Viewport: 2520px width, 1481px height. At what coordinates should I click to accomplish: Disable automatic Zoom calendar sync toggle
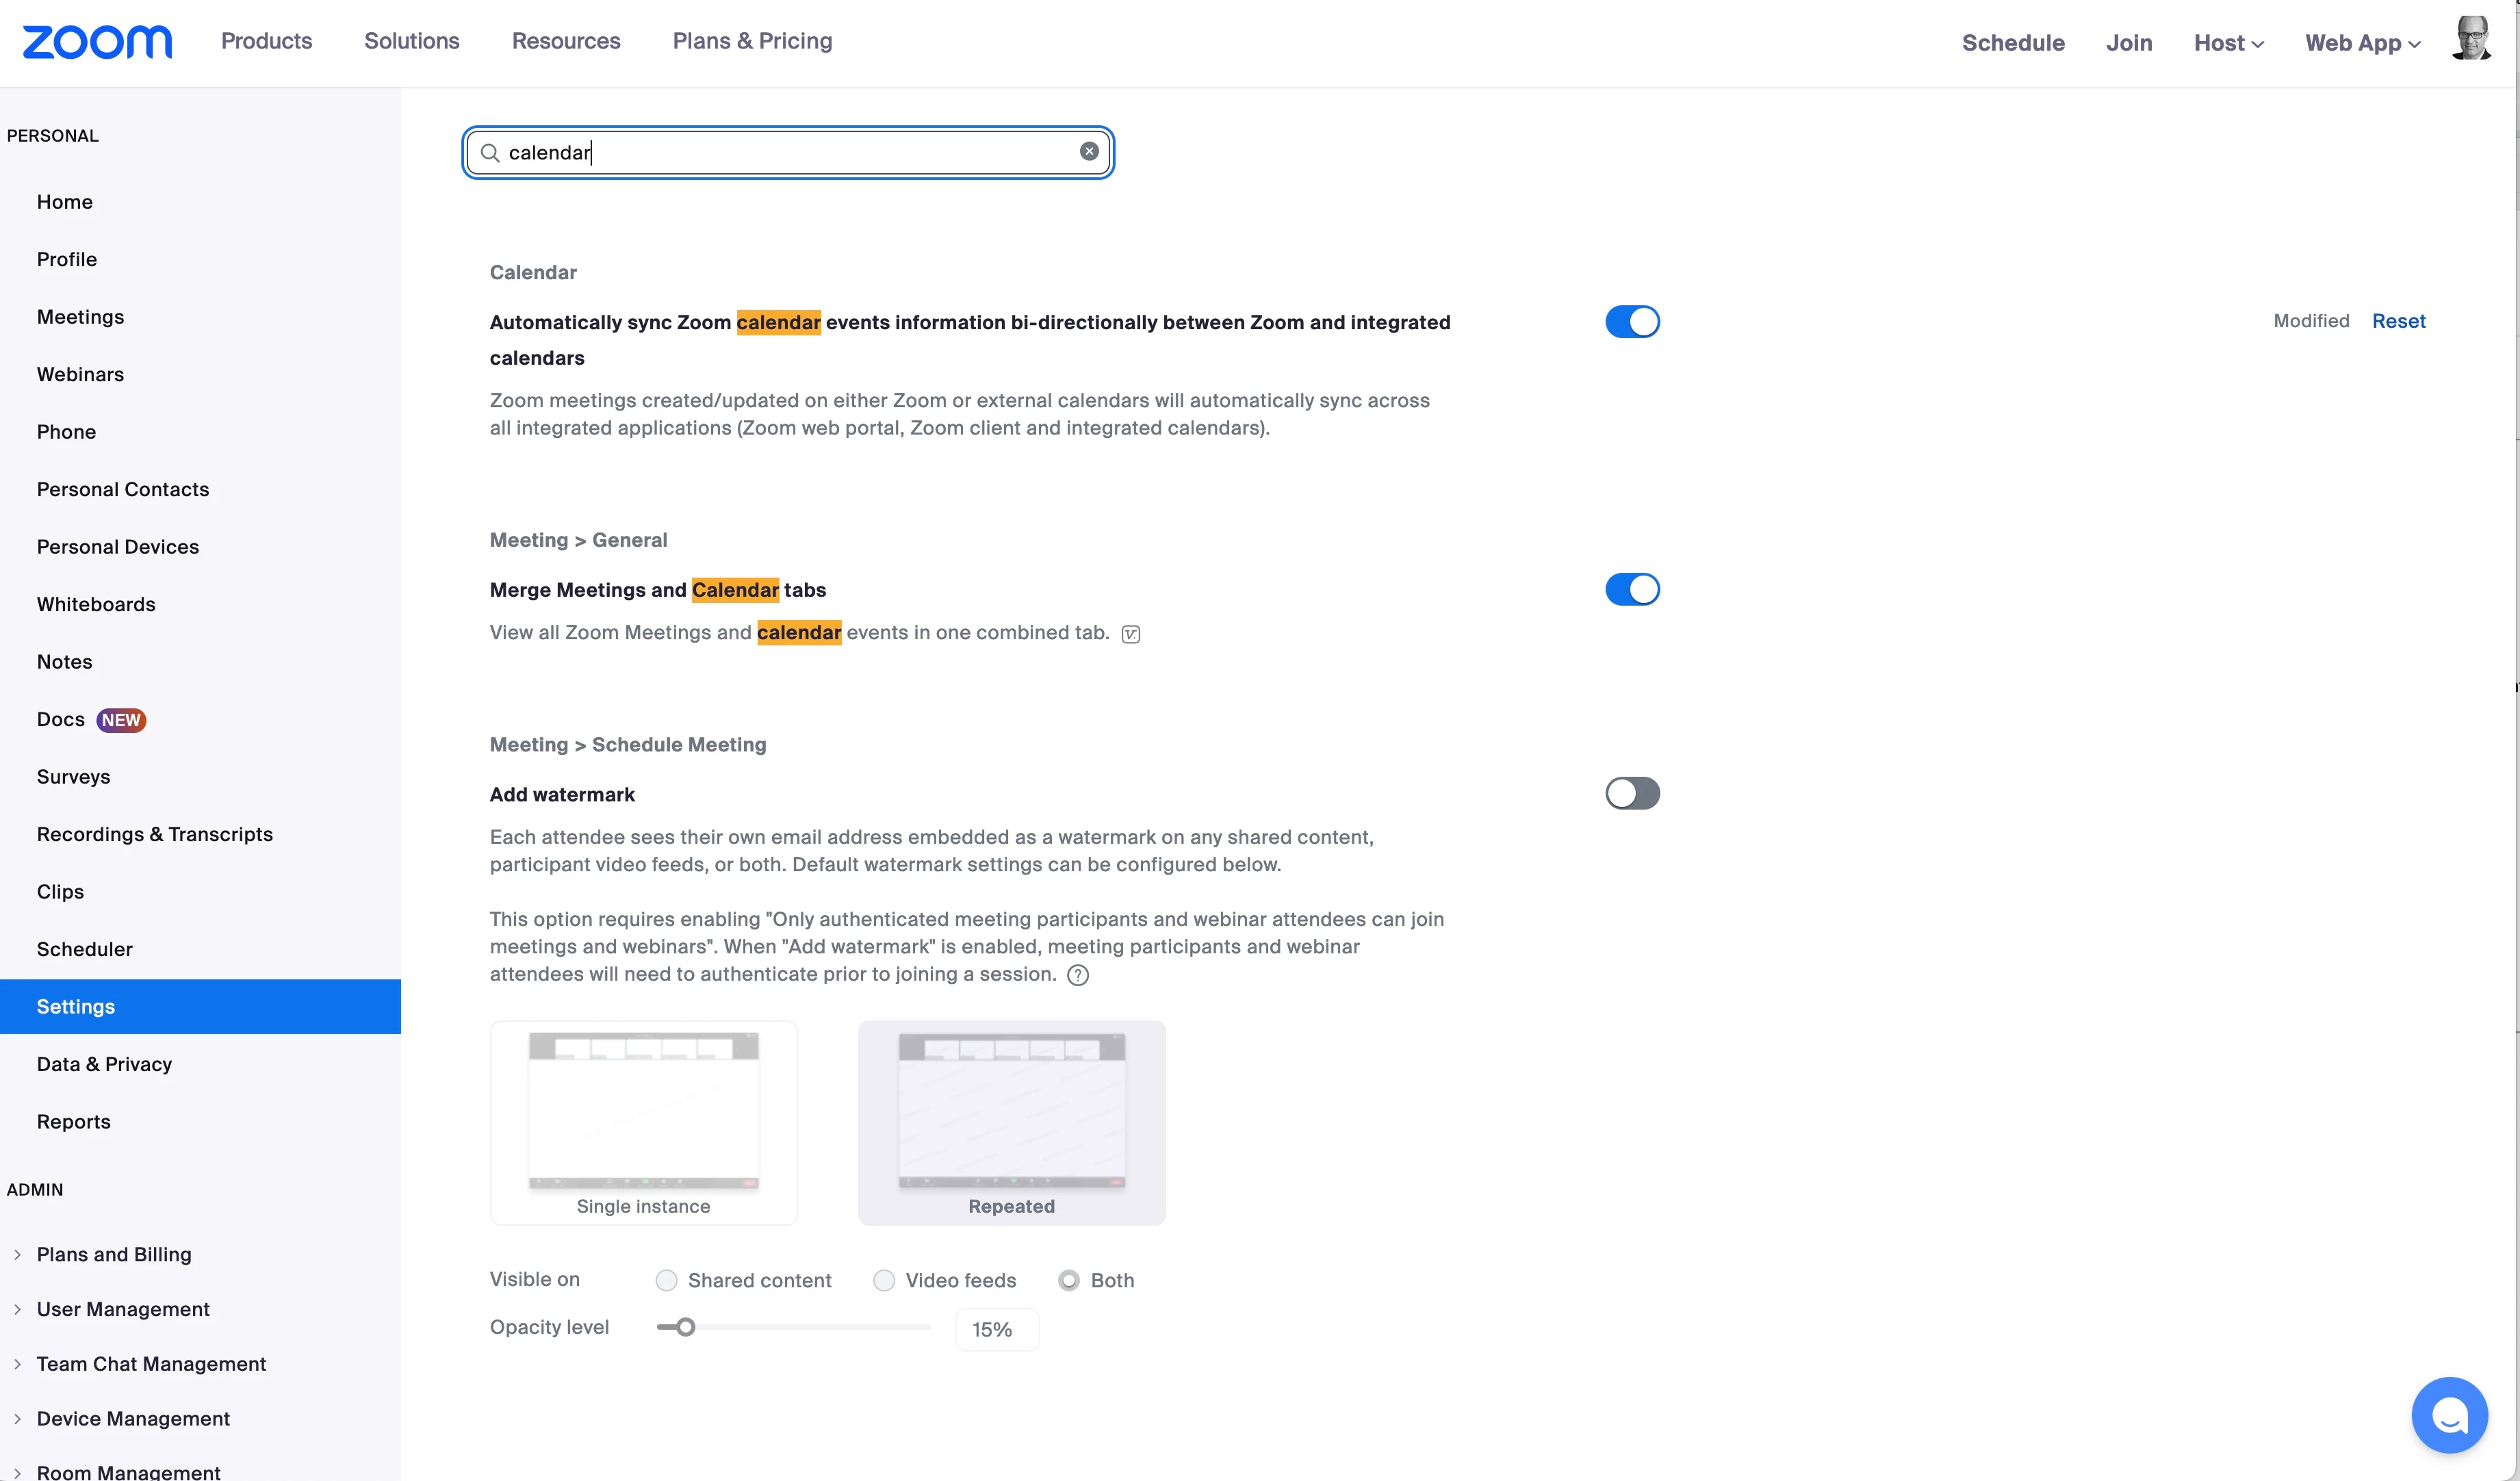click(x=1632, y=322)
